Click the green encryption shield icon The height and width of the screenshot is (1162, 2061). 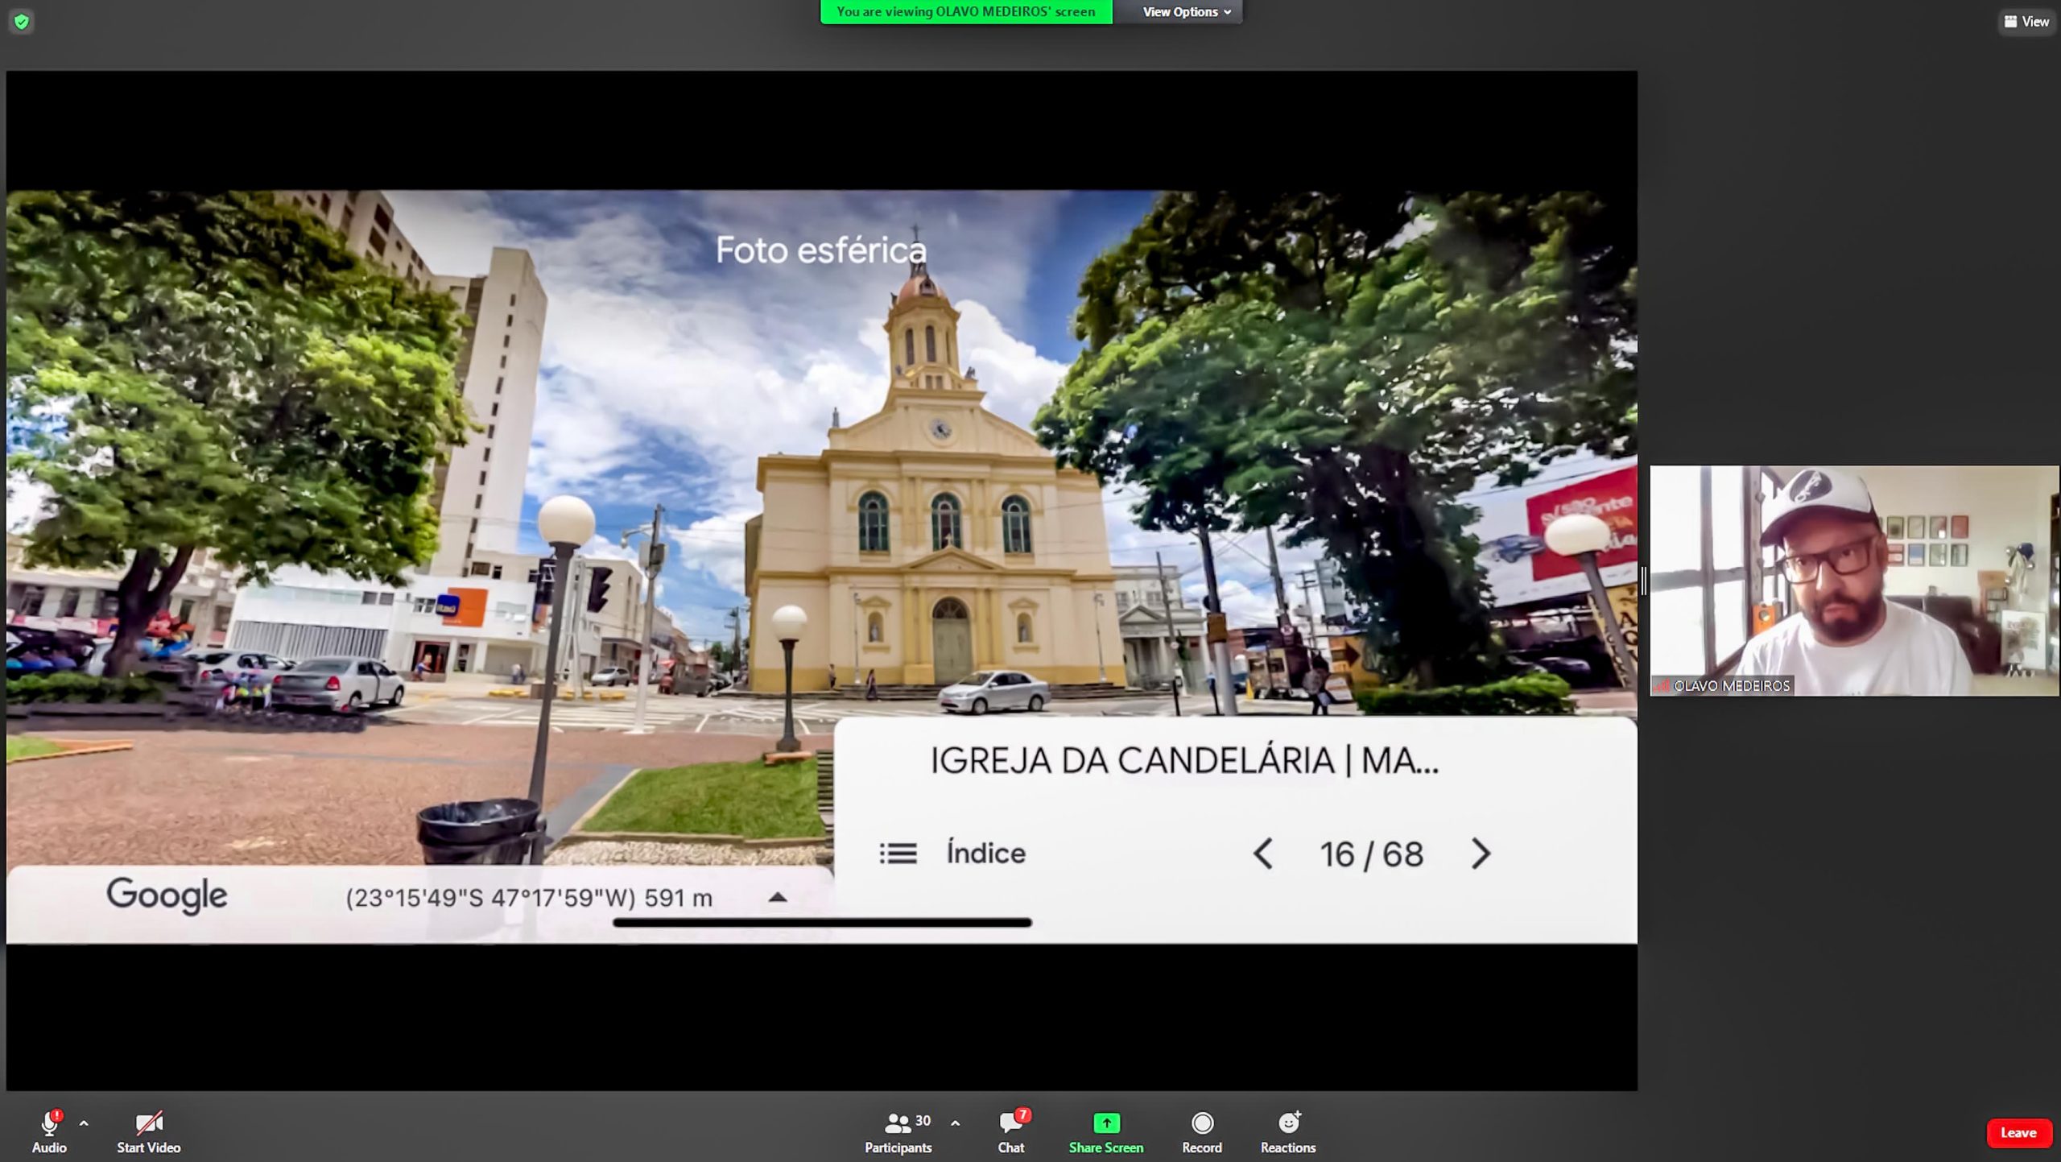(22, 22)
